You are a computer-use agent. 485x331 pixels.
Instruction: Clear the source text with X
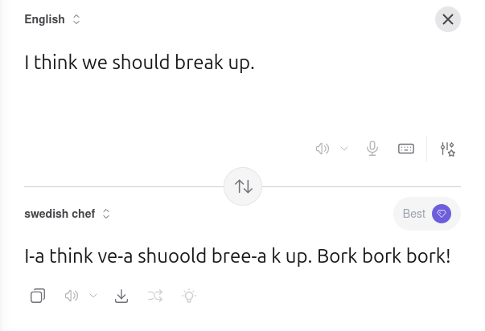(x=448, y=19)
